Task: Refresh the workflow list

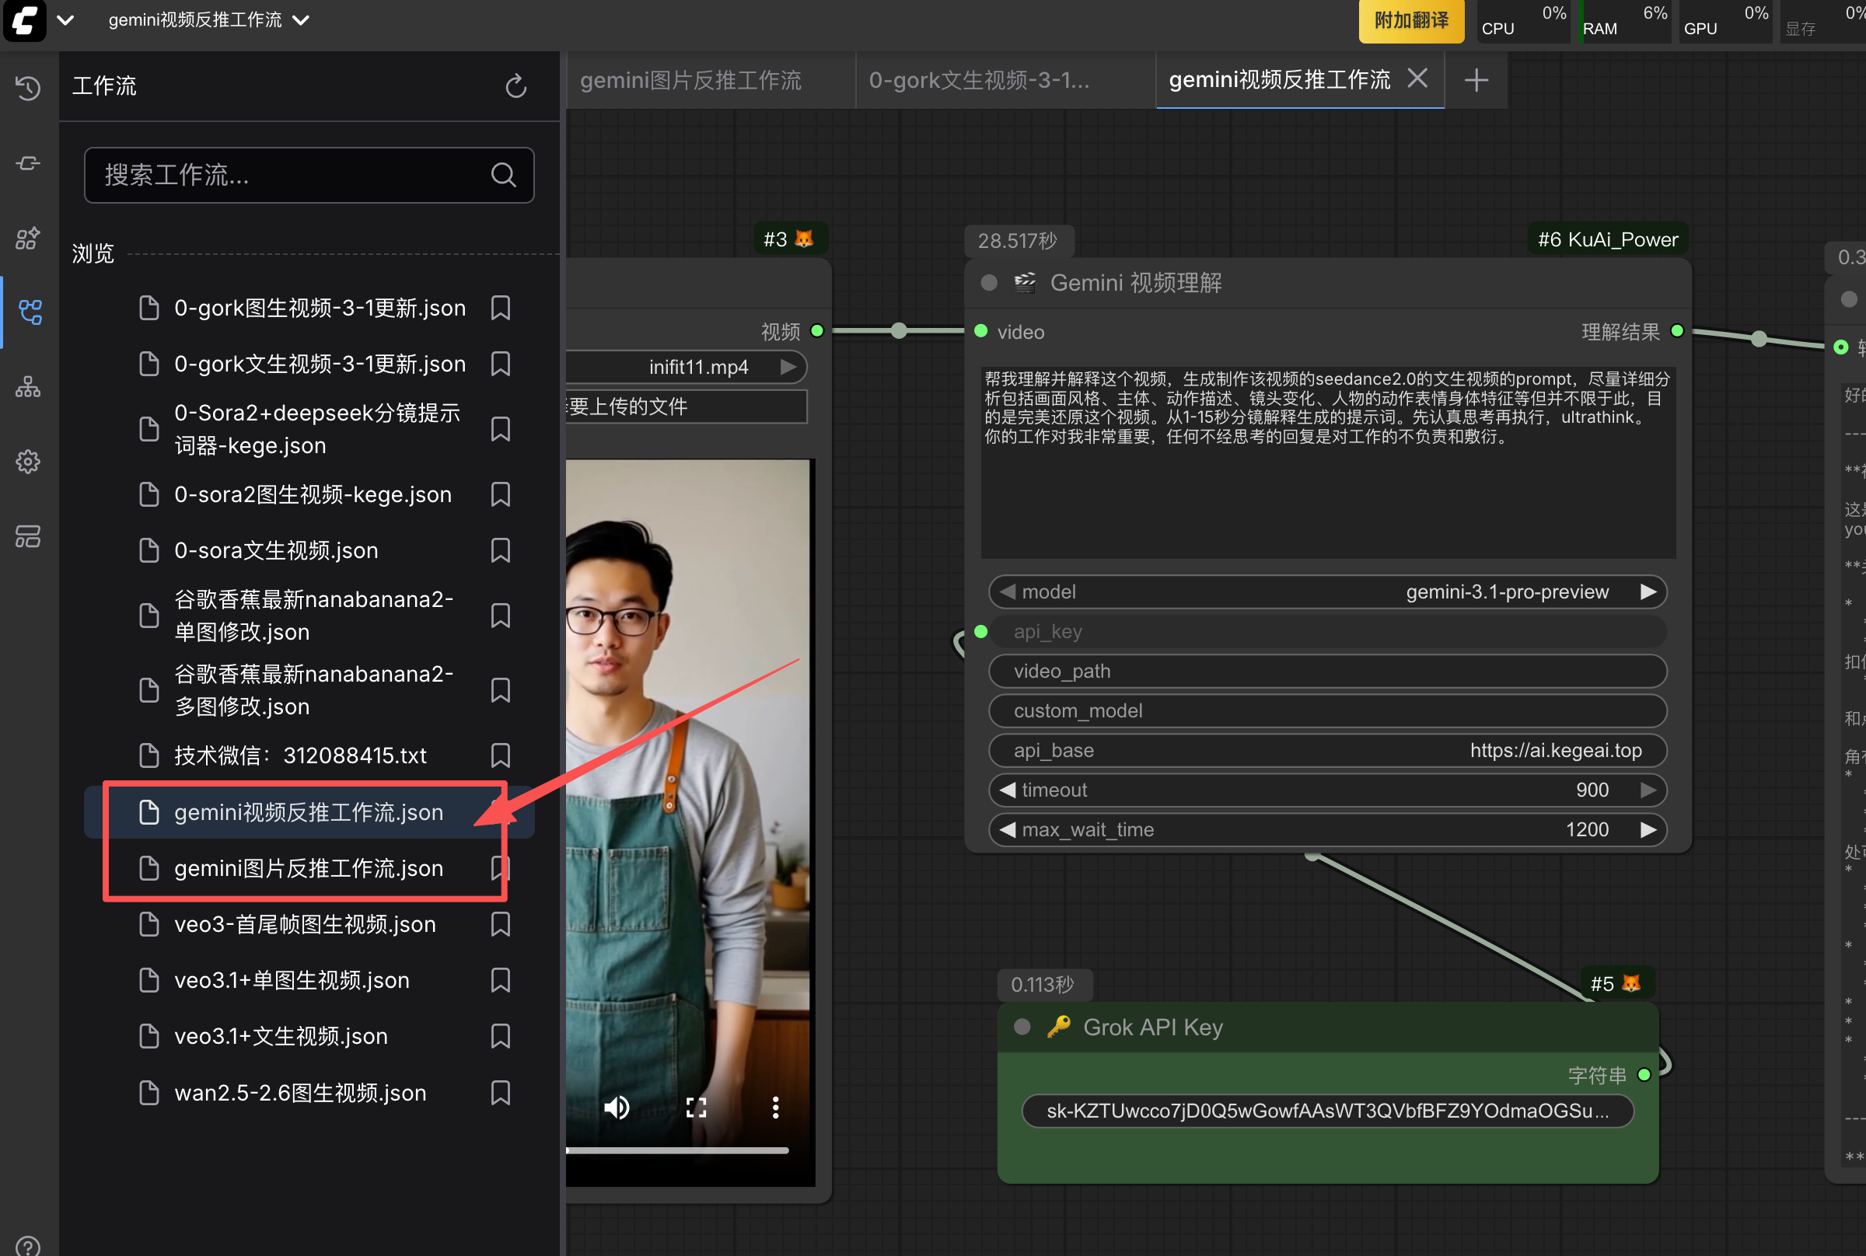Action: [516, 85]
